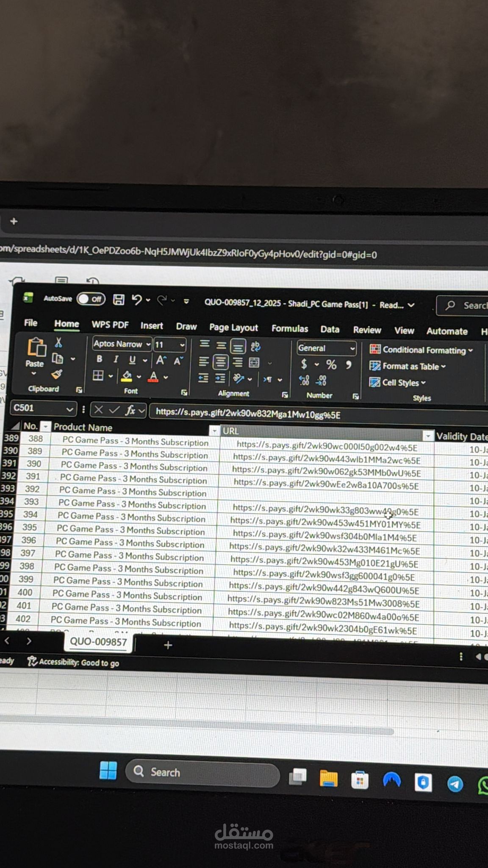Click the Comma Style icon
The width and height of the screenshot is (488, 868).
349,364
